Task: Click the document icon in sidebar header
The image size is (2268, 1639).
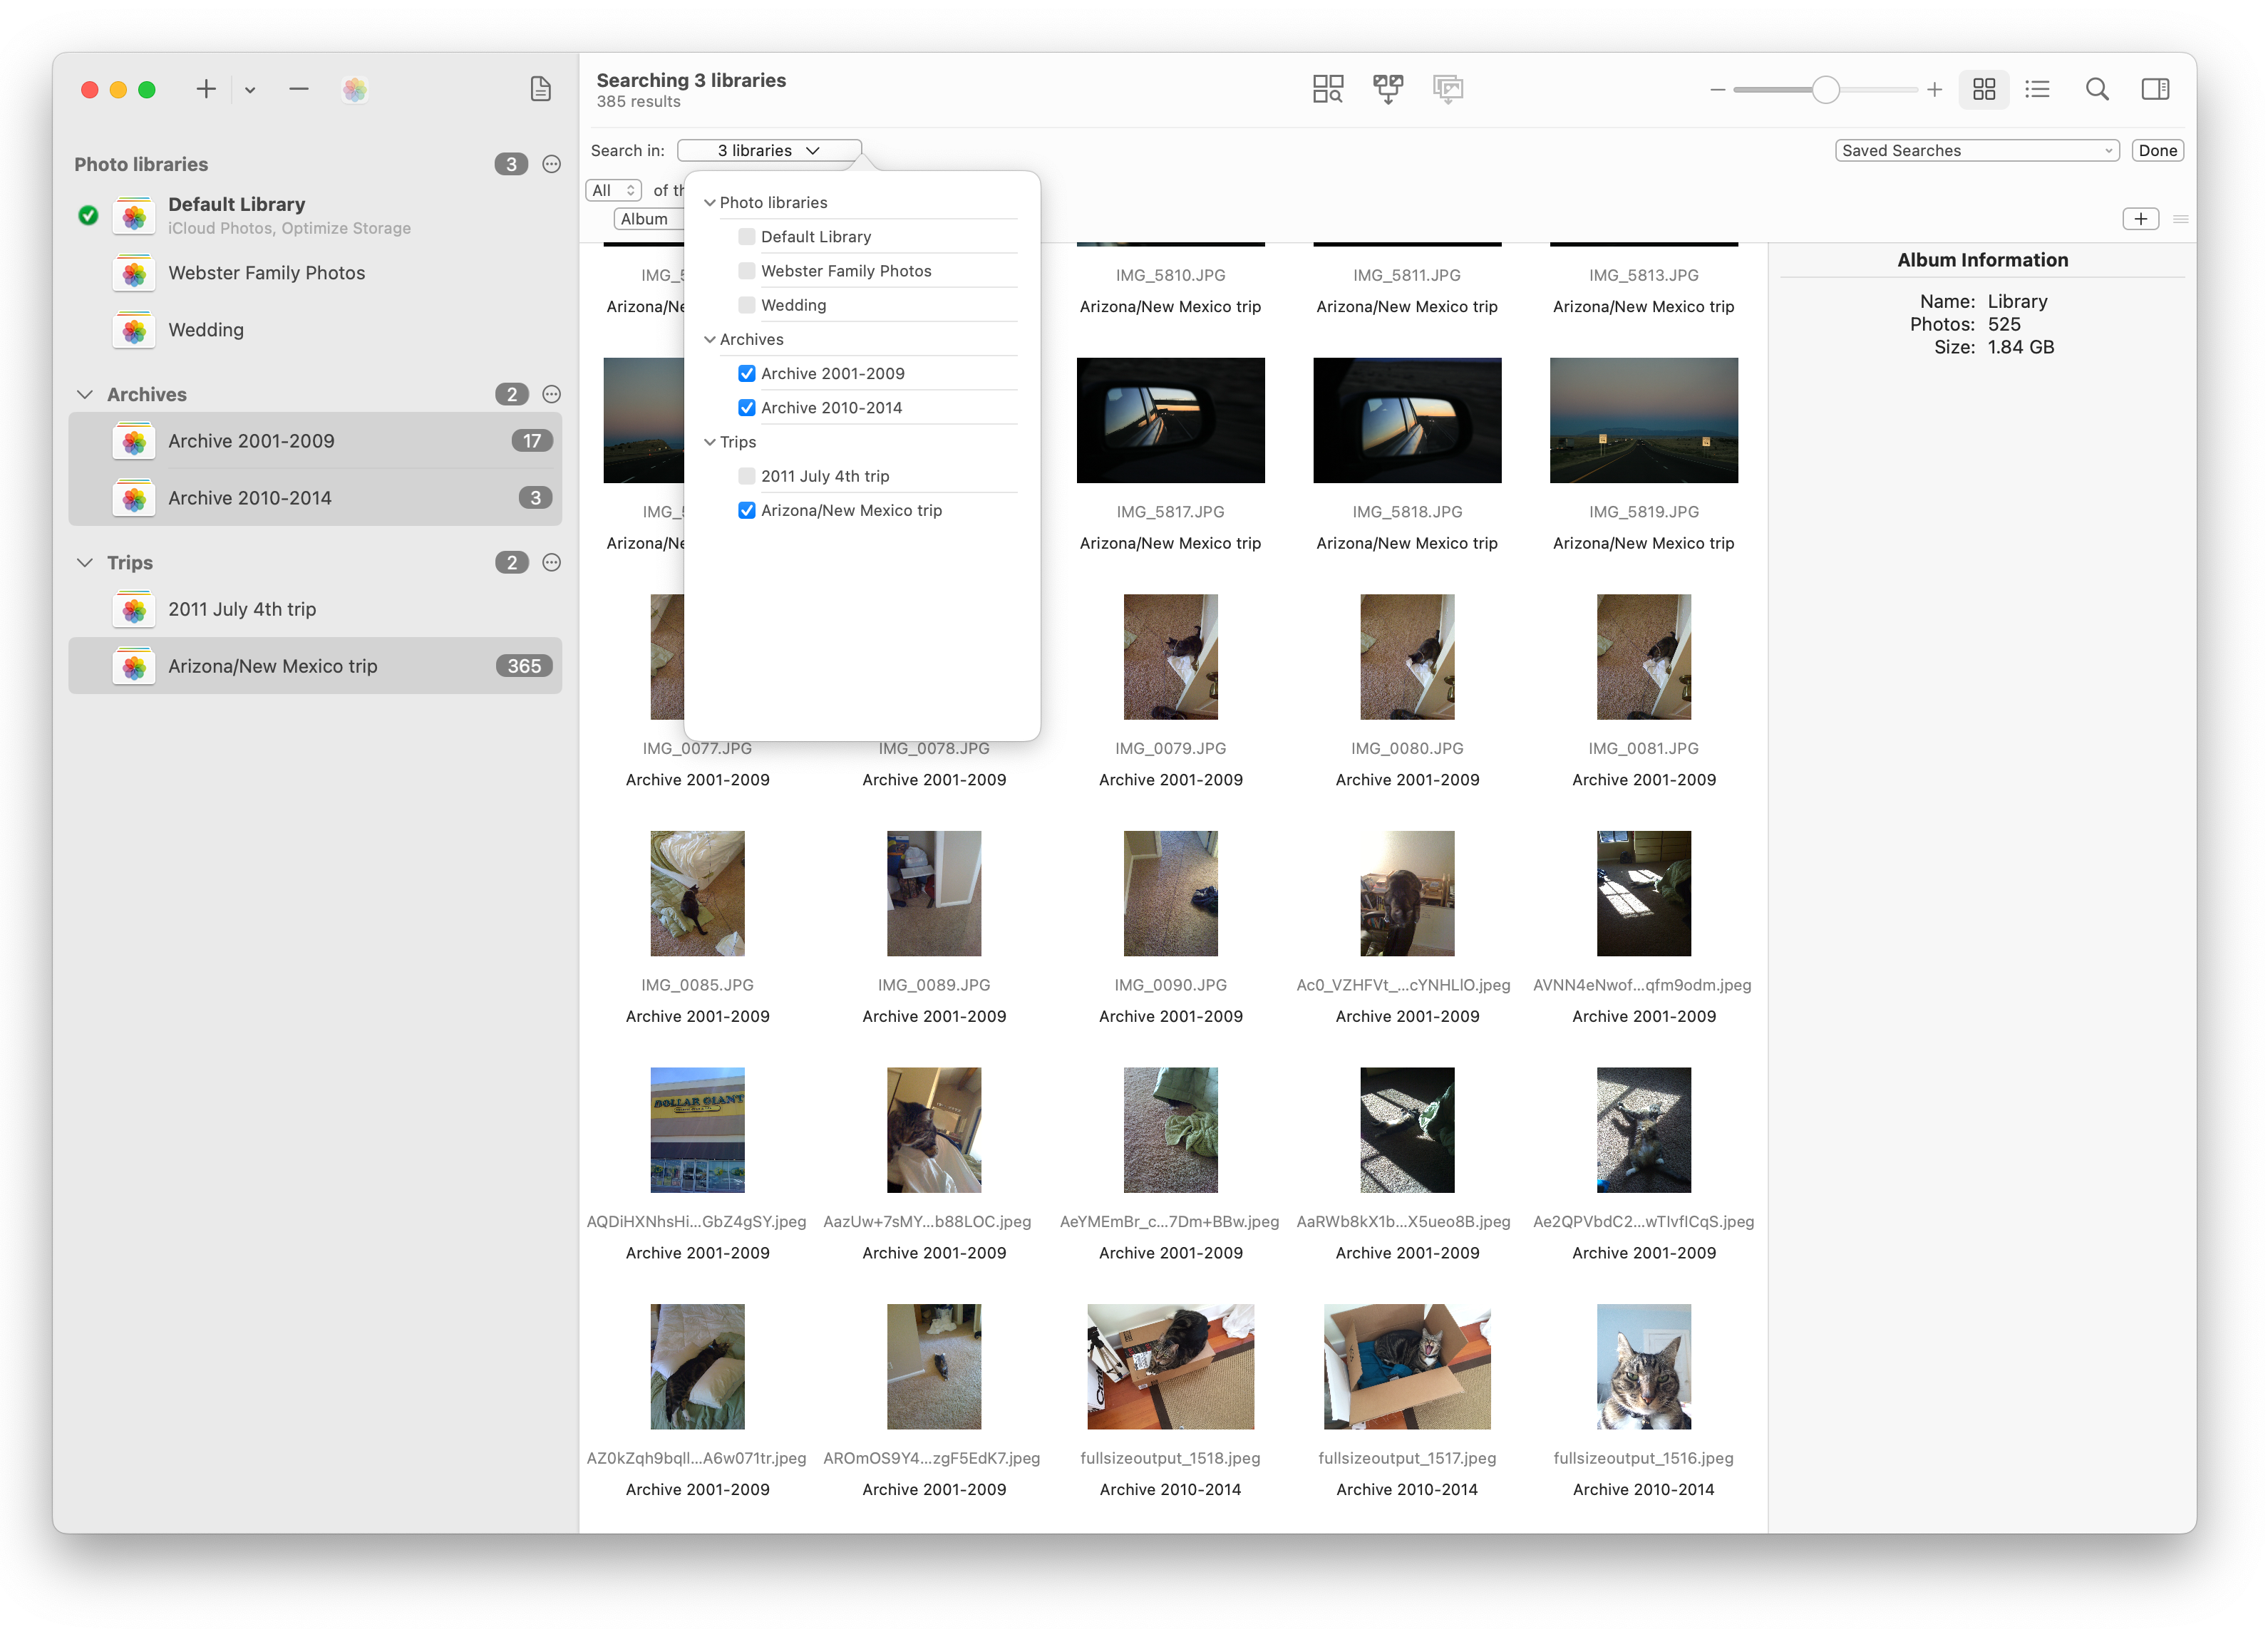Action: (540, 89)
